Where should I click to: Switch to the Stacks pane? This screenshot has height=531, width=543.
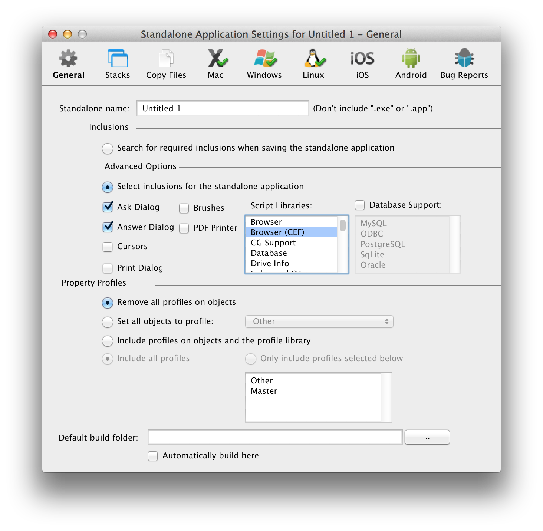[118, 64]
